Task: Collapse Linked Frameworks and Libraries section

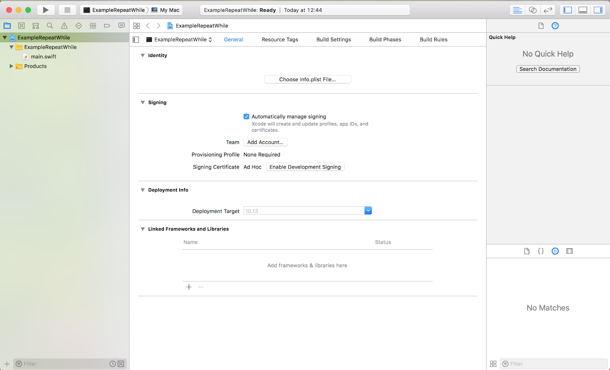Action: tap(143, 229)
